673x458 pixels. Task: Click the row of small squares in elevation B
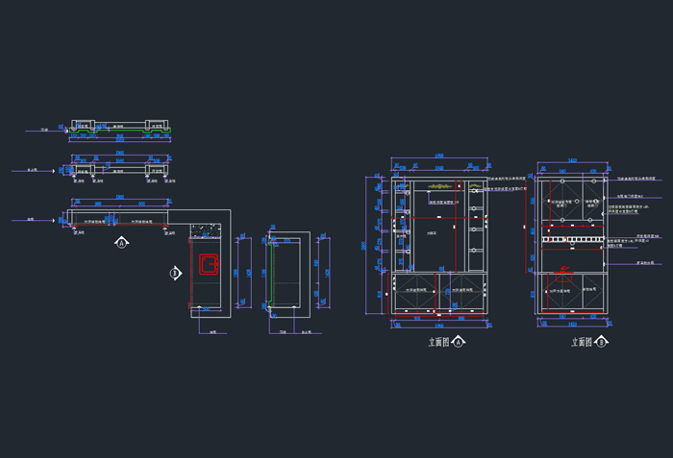(x=571, y=238)
